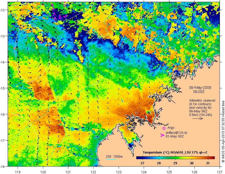Click the longitude axis label 123

tap(119, 172)
